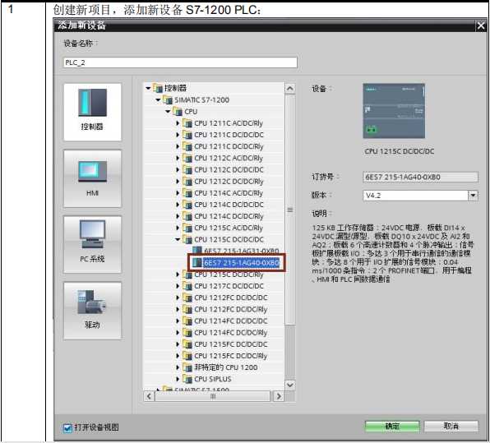Collapse the SIMATIC S7-1200 node
The height and width of the screenshot is (443, 490).
158,100
